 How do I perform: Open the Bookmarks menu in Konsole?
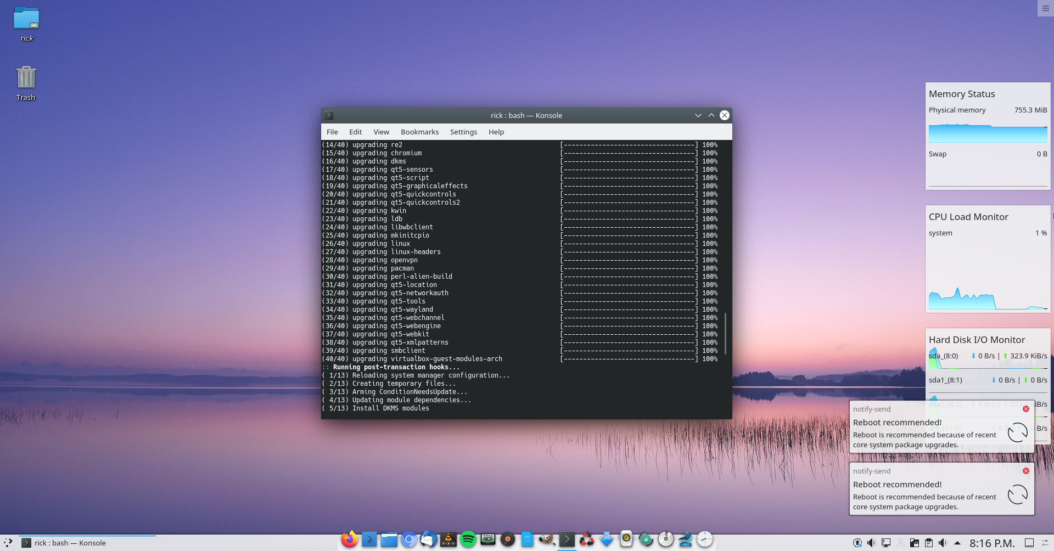click(x=419, y=132)
